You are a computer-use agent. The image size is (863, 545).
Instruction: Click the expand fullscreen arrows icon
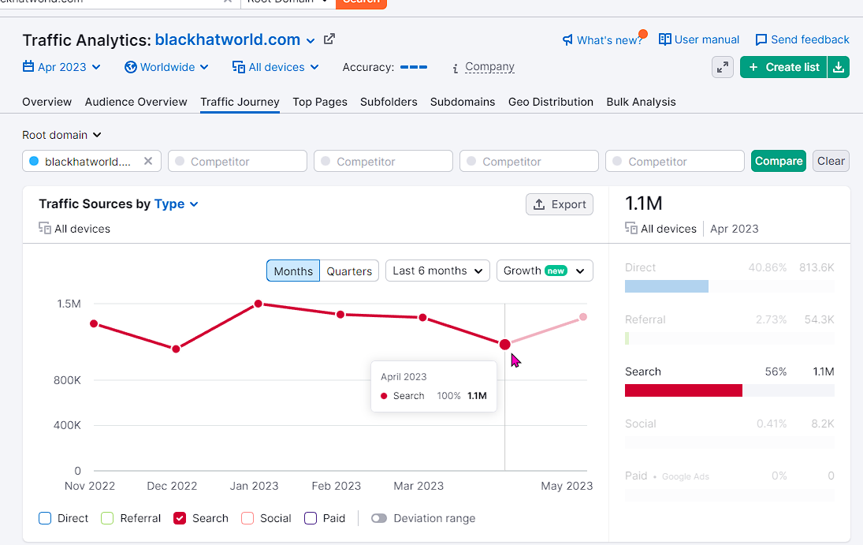[723, 67]
